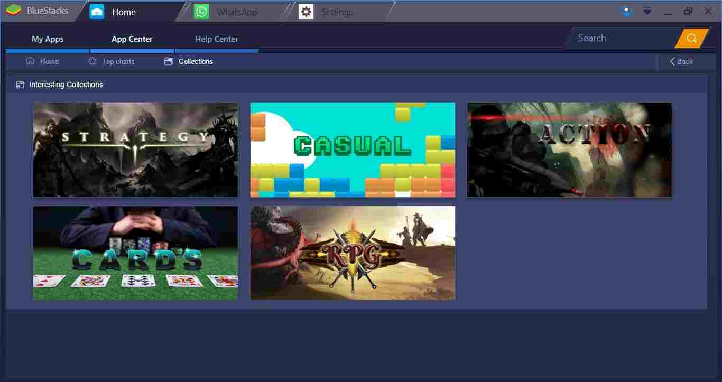Click the Collections folder icon

[x=169, y=61]
